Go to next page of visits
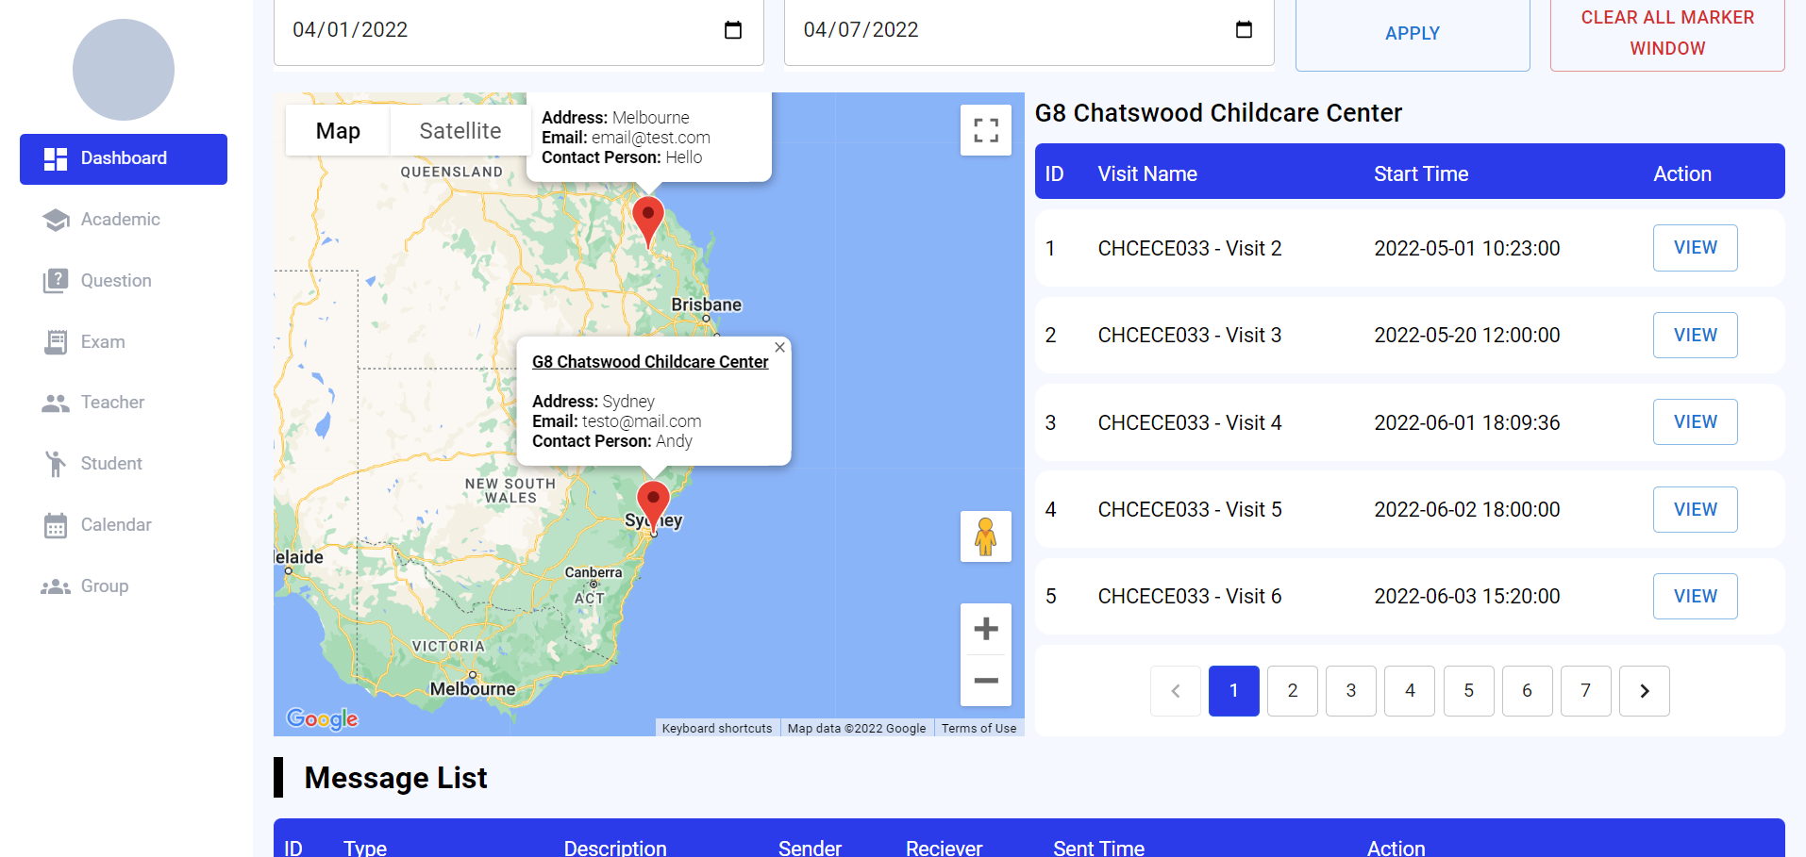Image resolution: width=1806 pixels, height=857 pixels. (1644, 691)
